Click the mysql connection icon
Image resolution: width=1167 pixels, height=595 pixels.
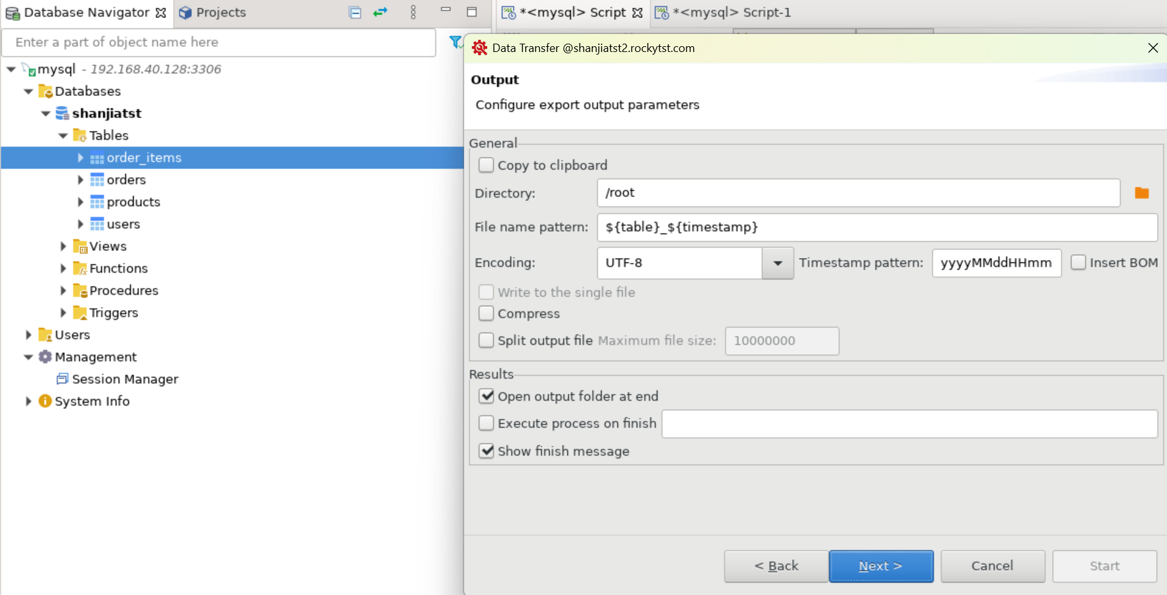(x=29, y=69)
